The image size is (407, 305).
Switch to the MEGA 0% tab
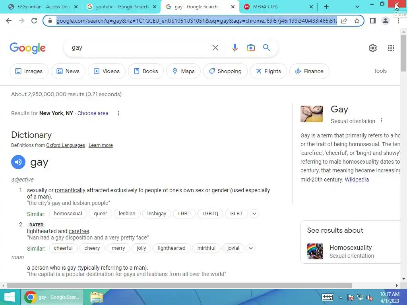pyautogui.click(x=277, y=7)
